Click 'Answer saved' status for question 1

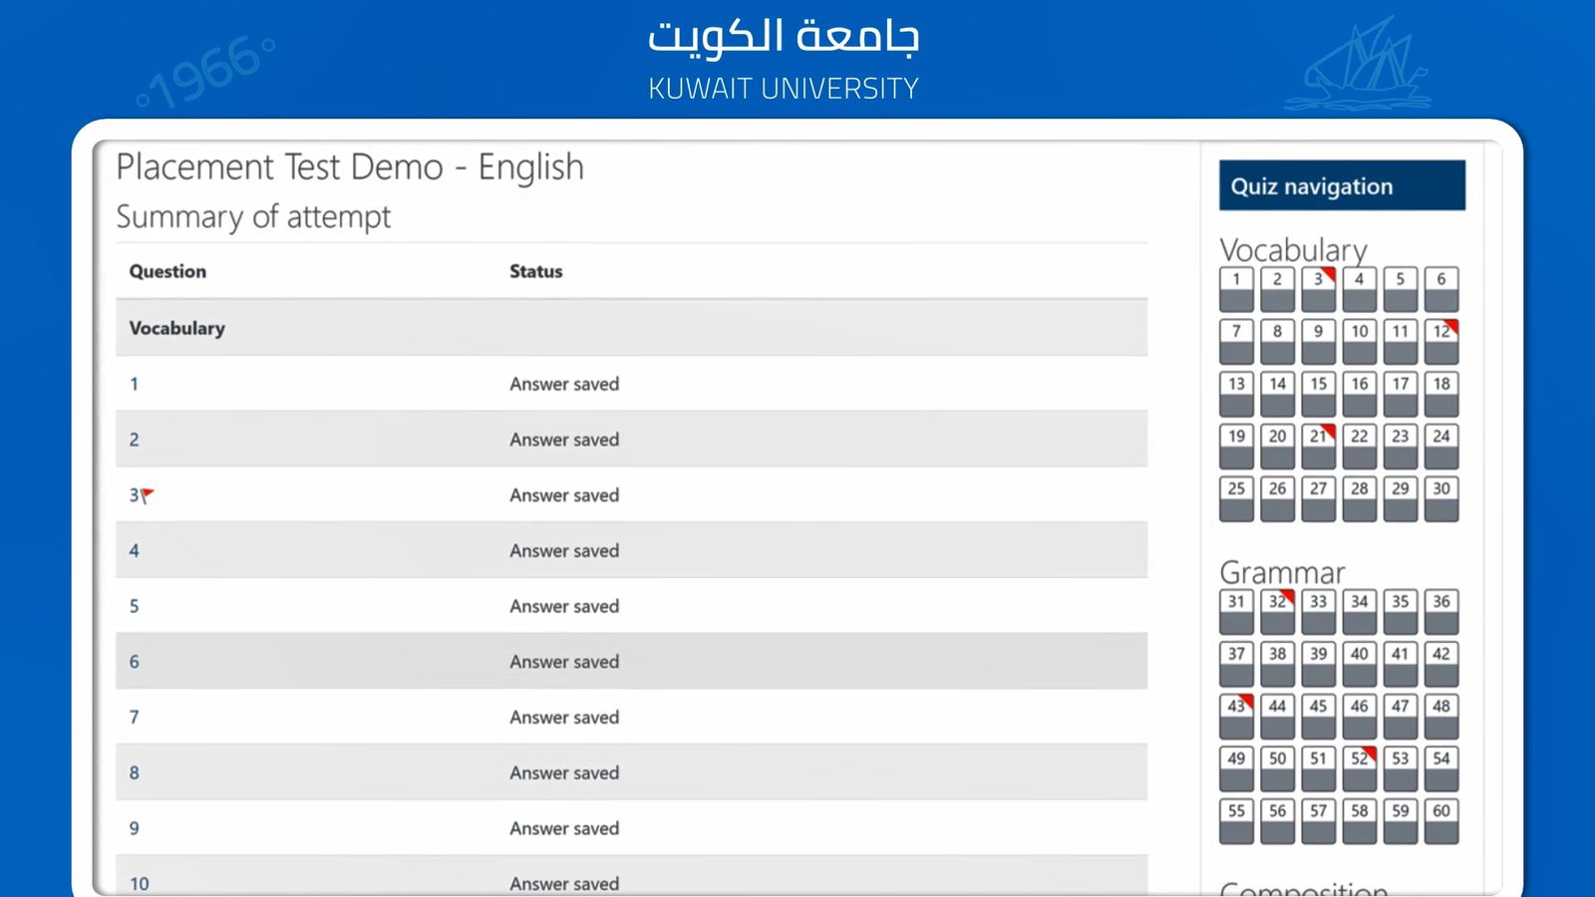pos(564,384)
